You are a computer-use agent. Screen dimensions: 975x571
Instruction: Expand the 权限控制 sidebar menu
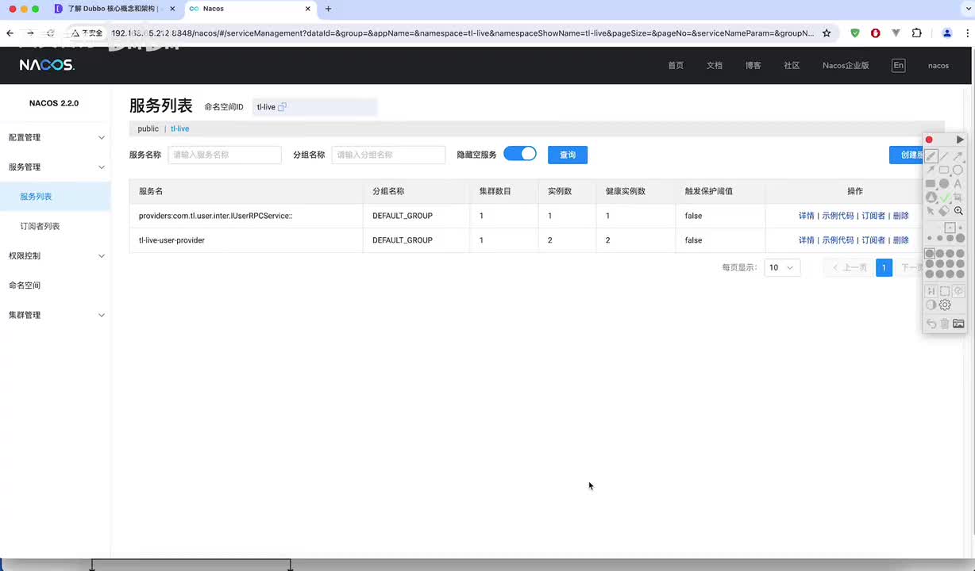tap(56, 256)
